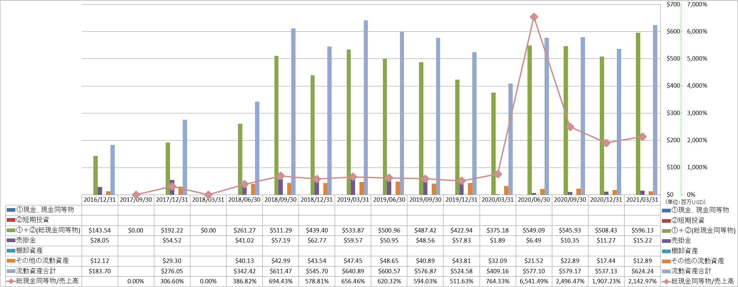The image size is (738, 287).
Task: Click the green legend swatch for ①+②(総現金同等物) in left table
Action: click(11, 230)
